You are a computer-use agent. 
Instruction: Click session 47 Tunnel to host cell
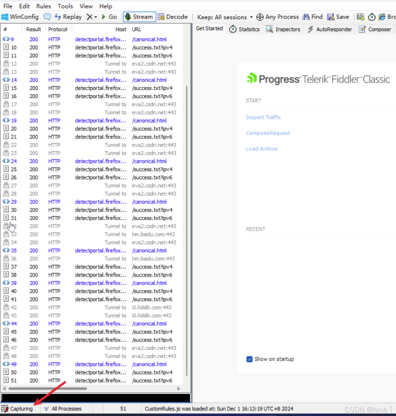click(x=115, y=348)
